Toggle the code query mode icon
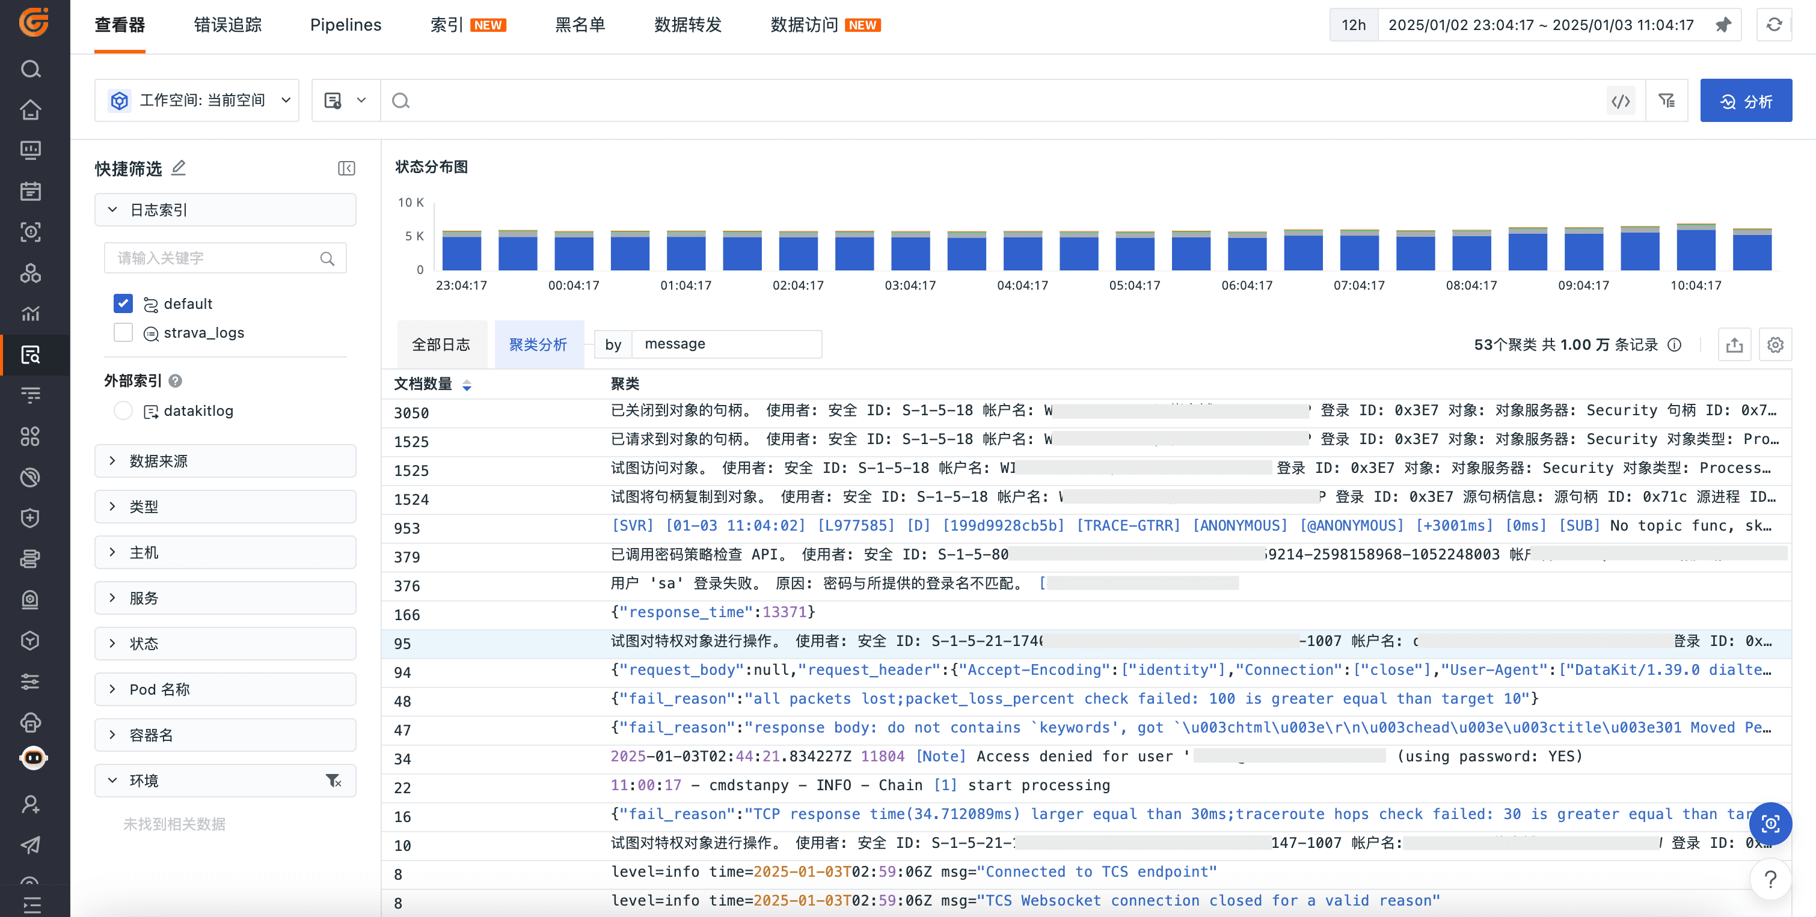 [1621, 101]
